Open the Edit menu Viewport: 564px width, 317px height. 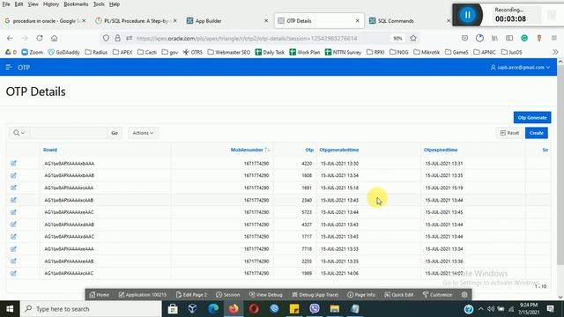[x=19, y=4]
